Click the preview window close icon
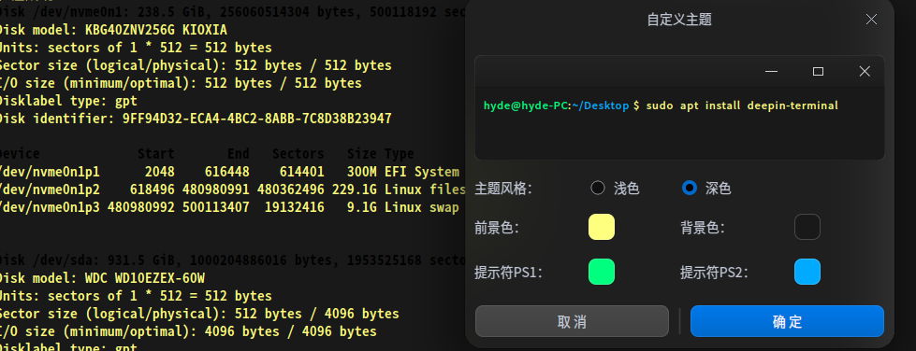Image resolution: width=916 pixels, height=351 pixels. (865, 72)
